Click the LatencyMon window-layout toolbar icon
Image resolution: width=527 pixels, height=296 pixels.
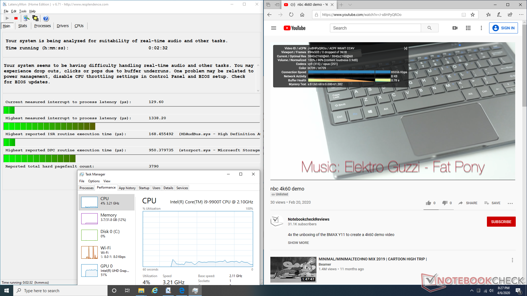point(35,18)
